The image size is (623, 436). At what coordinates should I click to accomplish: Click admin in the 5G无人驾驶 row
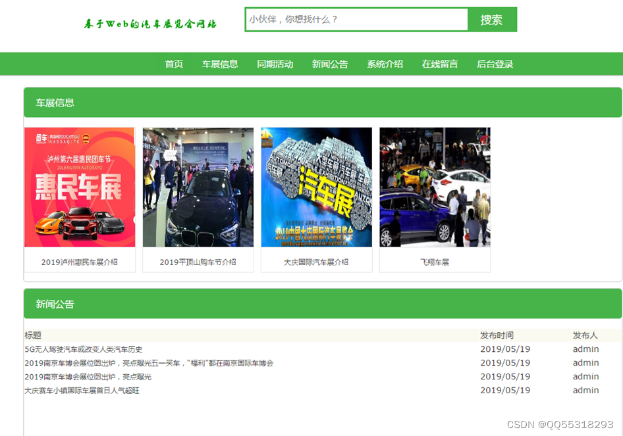pos(586,349)
